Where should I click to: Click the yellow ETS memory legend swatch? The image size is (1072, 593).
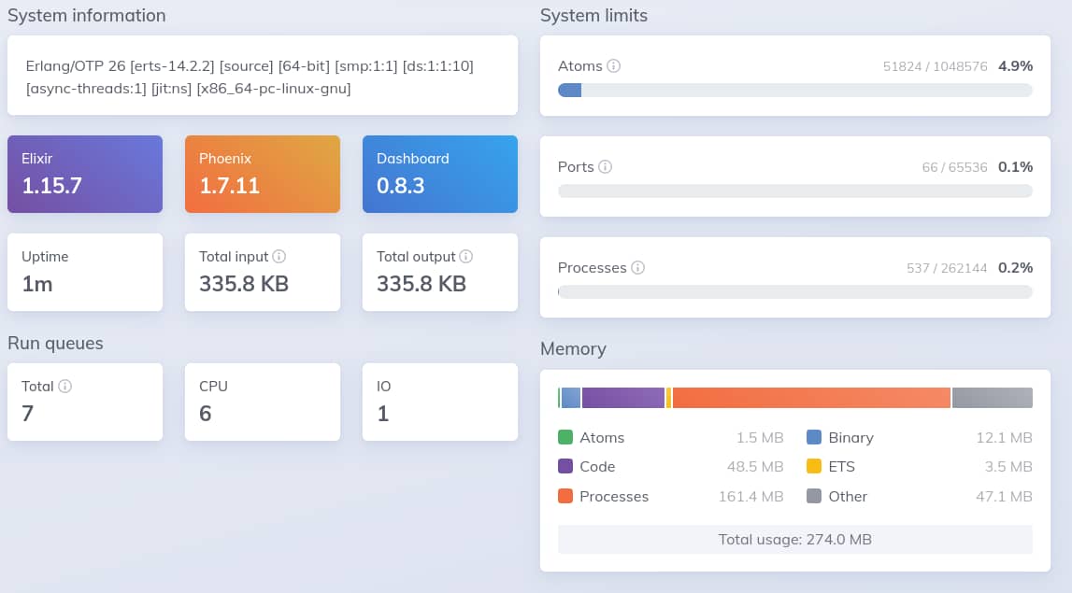pos(814,467)
